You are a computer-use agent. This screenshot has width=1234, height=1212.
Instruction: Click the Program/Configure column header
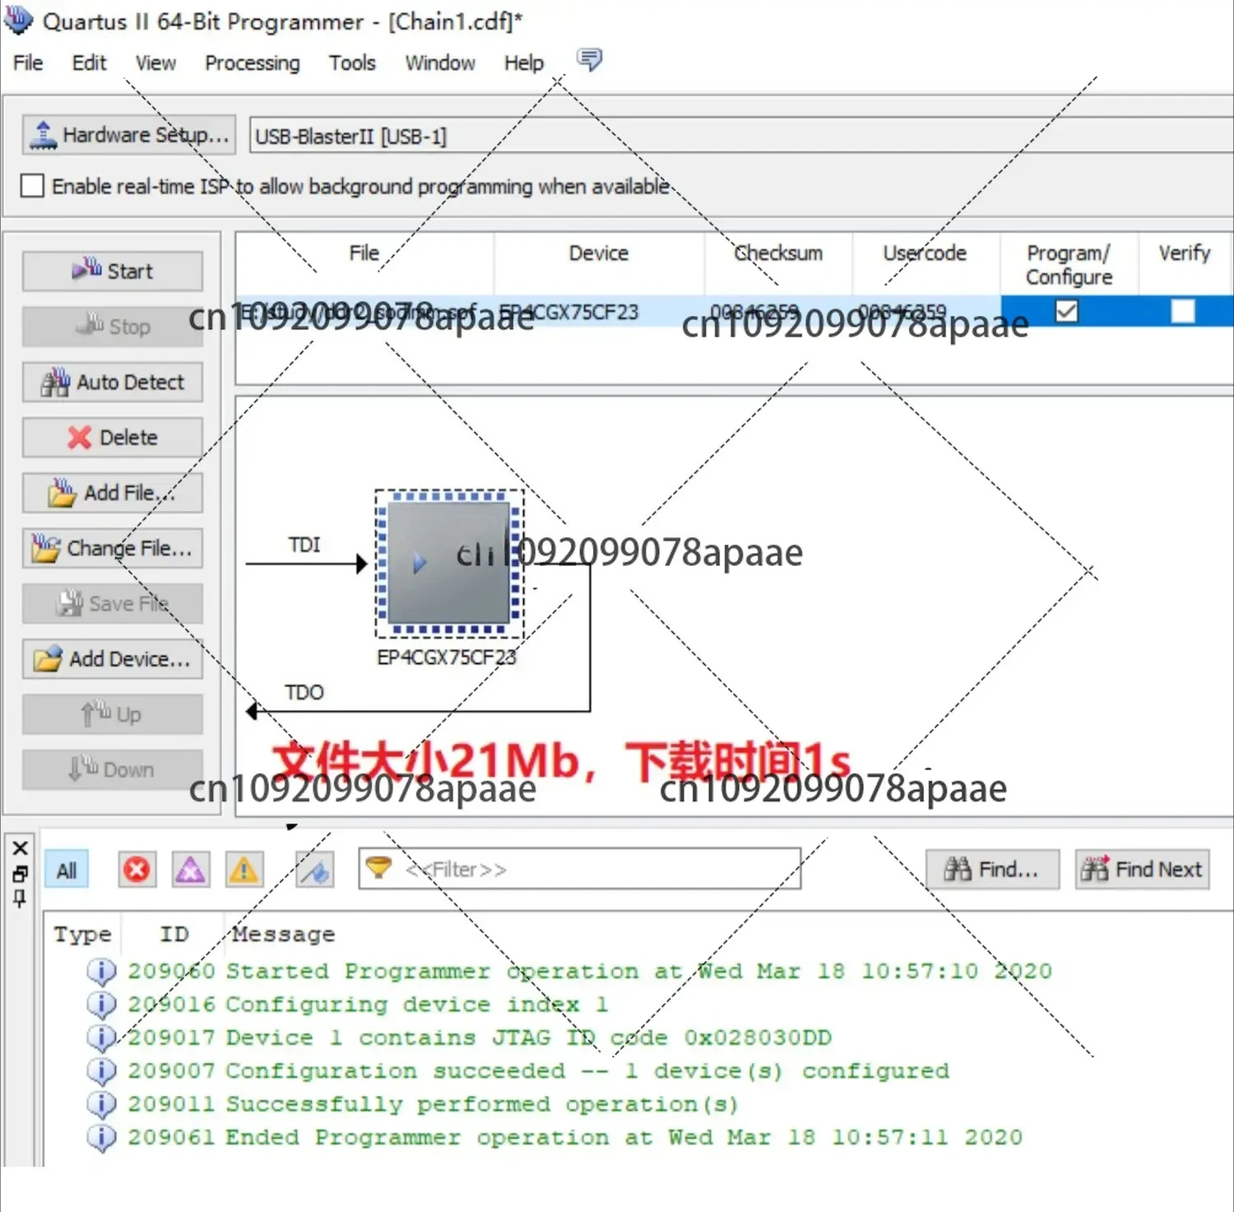tap(1069, 263)
